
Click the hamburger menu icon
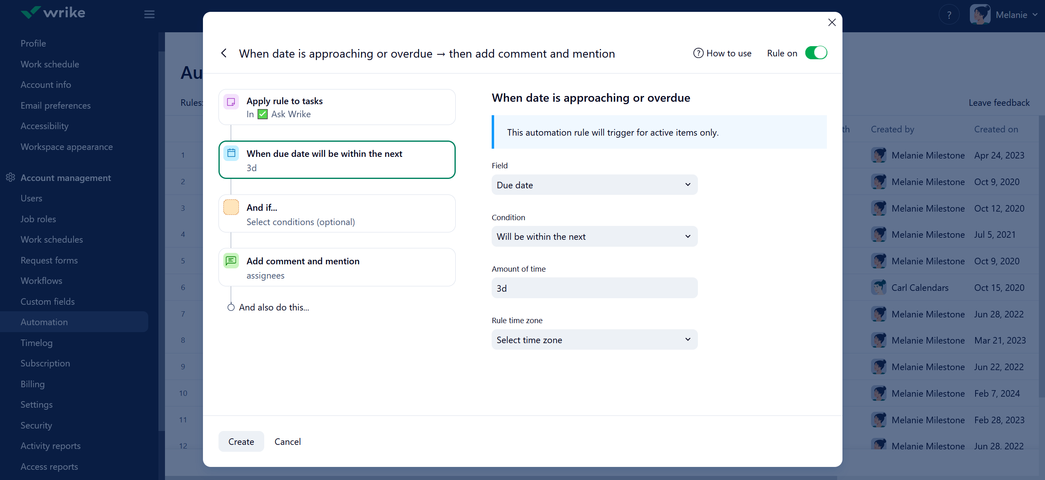[x=149, y=14]
